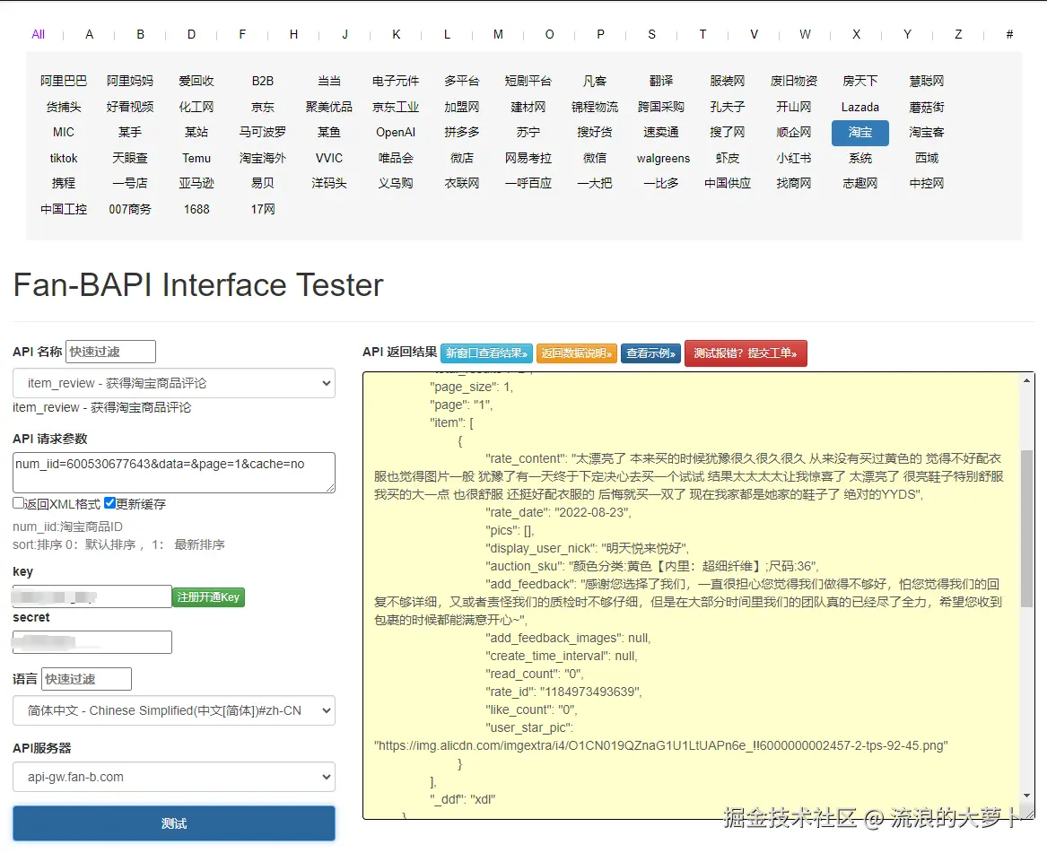Click the user_star_pic alicdn image URL
Image resolution: width=1047 pixels, height=853 pixels.
pyautogui.click(x=660, y=745)
